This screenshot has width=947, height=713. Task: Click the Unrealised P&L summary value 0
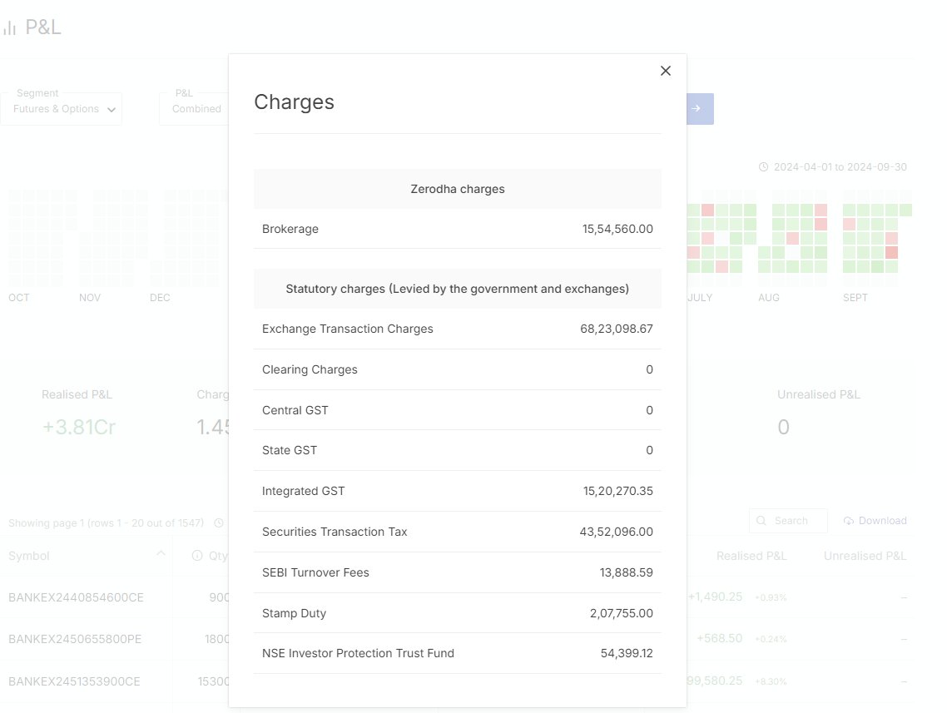click(783, 427)
